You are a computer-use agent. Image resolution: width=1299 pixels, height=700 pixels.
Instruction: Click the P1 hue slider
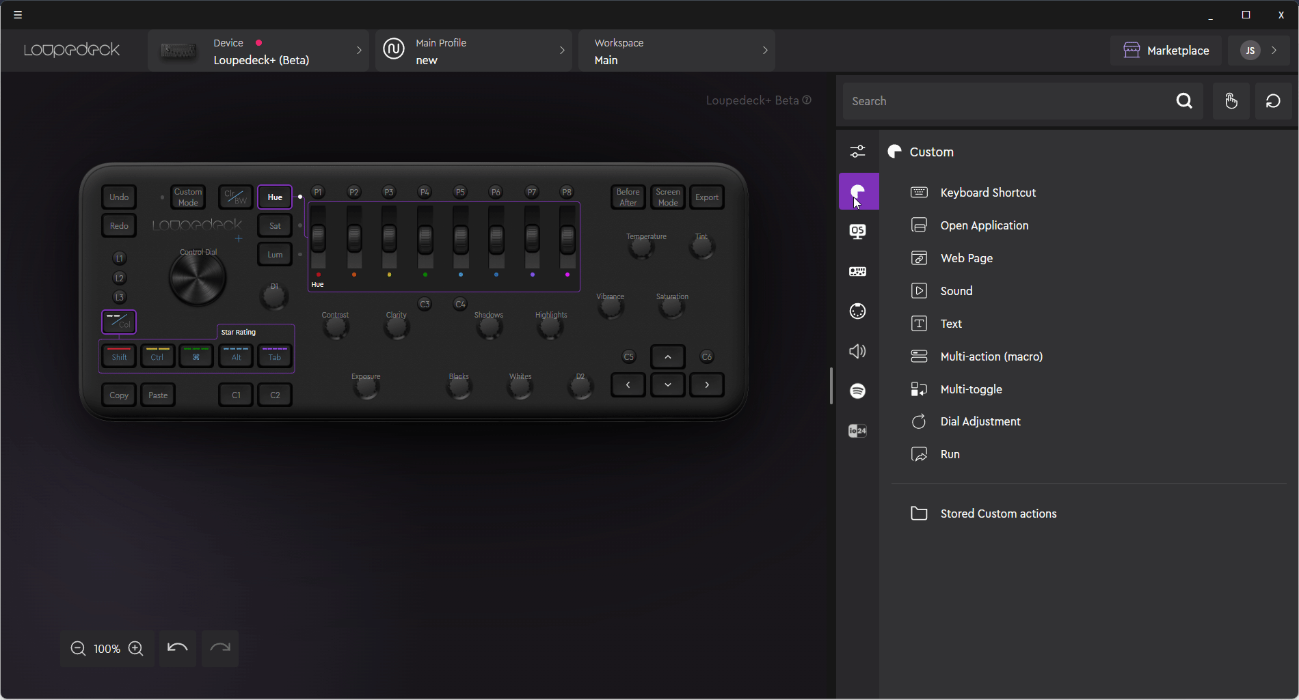(x=319, y=239)
